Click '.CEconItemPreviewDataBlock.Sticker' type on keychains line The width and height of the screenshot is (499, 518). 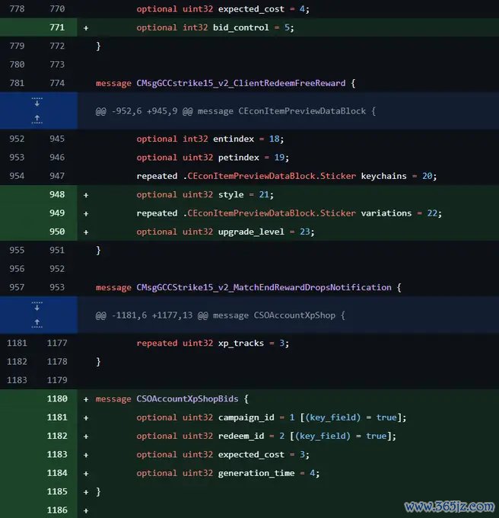click(x=269, y=176)
